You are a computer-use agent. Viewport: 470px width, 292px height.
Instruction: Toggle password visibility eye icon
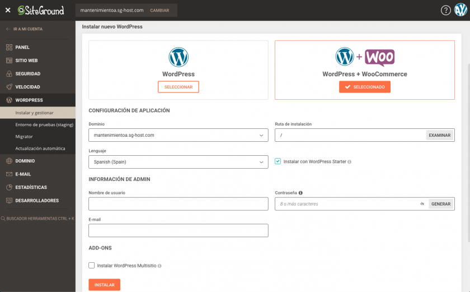422,204
